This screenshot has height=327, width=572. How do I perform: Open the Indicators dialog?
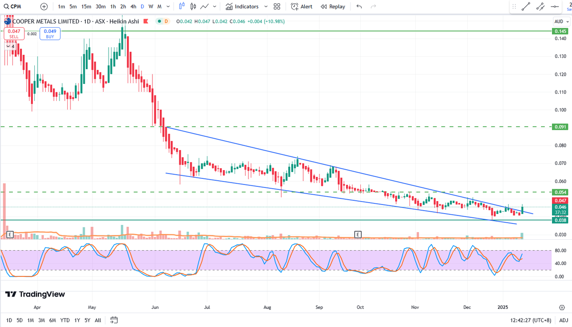(x=242, y=7)
